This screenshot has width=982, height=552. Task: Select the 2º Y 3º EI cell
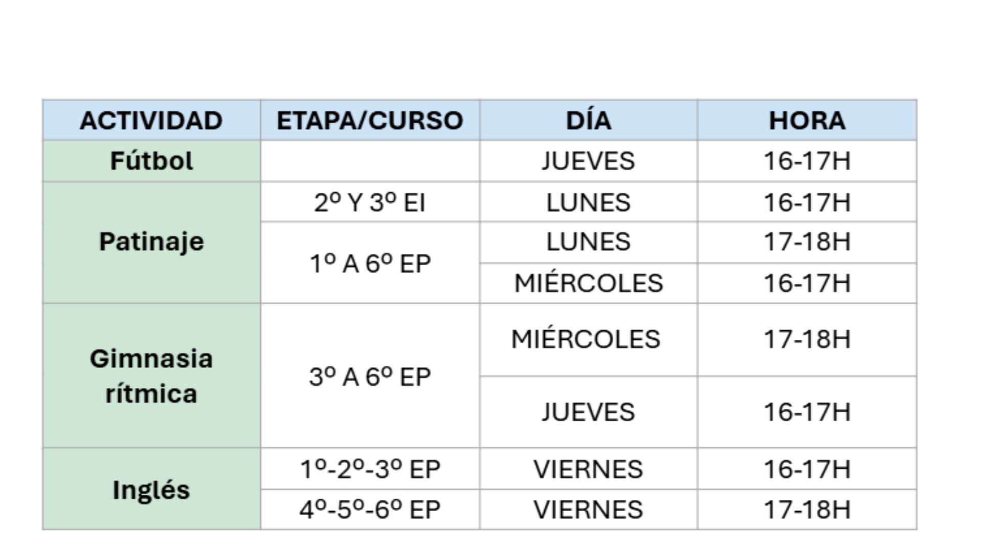370,202
